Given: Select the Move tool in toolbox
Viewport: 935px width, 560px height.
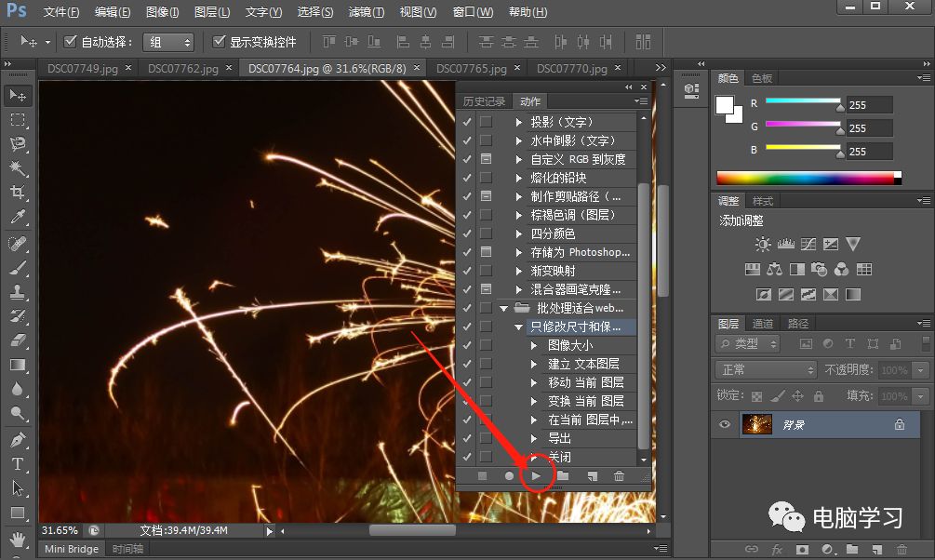Looking at the screenshot, I should 18,96.
